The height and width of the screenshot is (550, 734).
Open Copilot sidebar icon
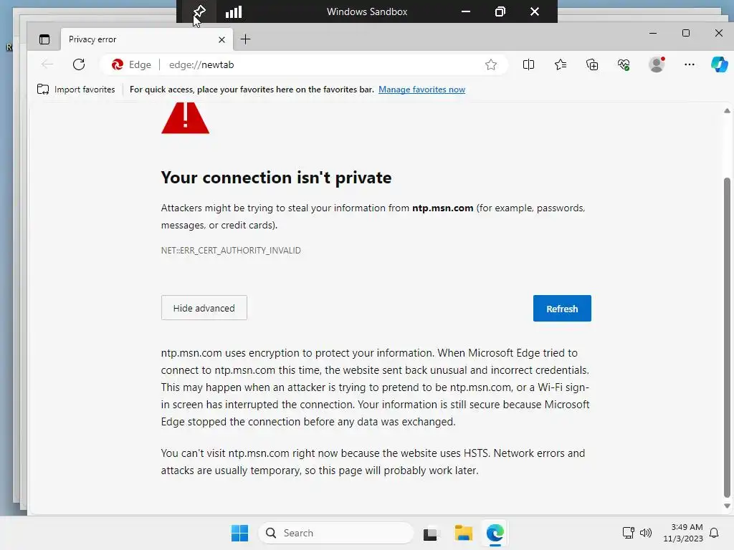(719, 64)
